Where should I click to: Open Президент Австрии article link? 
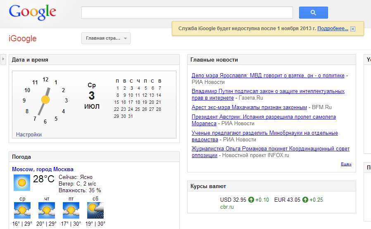pyautogui.click(x=264, y=120)
